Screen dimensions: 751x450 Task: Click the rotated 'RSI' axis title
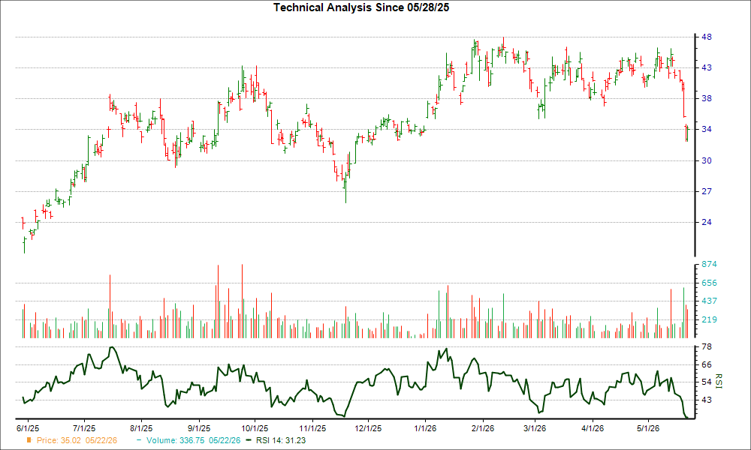[x=718, y=381]
